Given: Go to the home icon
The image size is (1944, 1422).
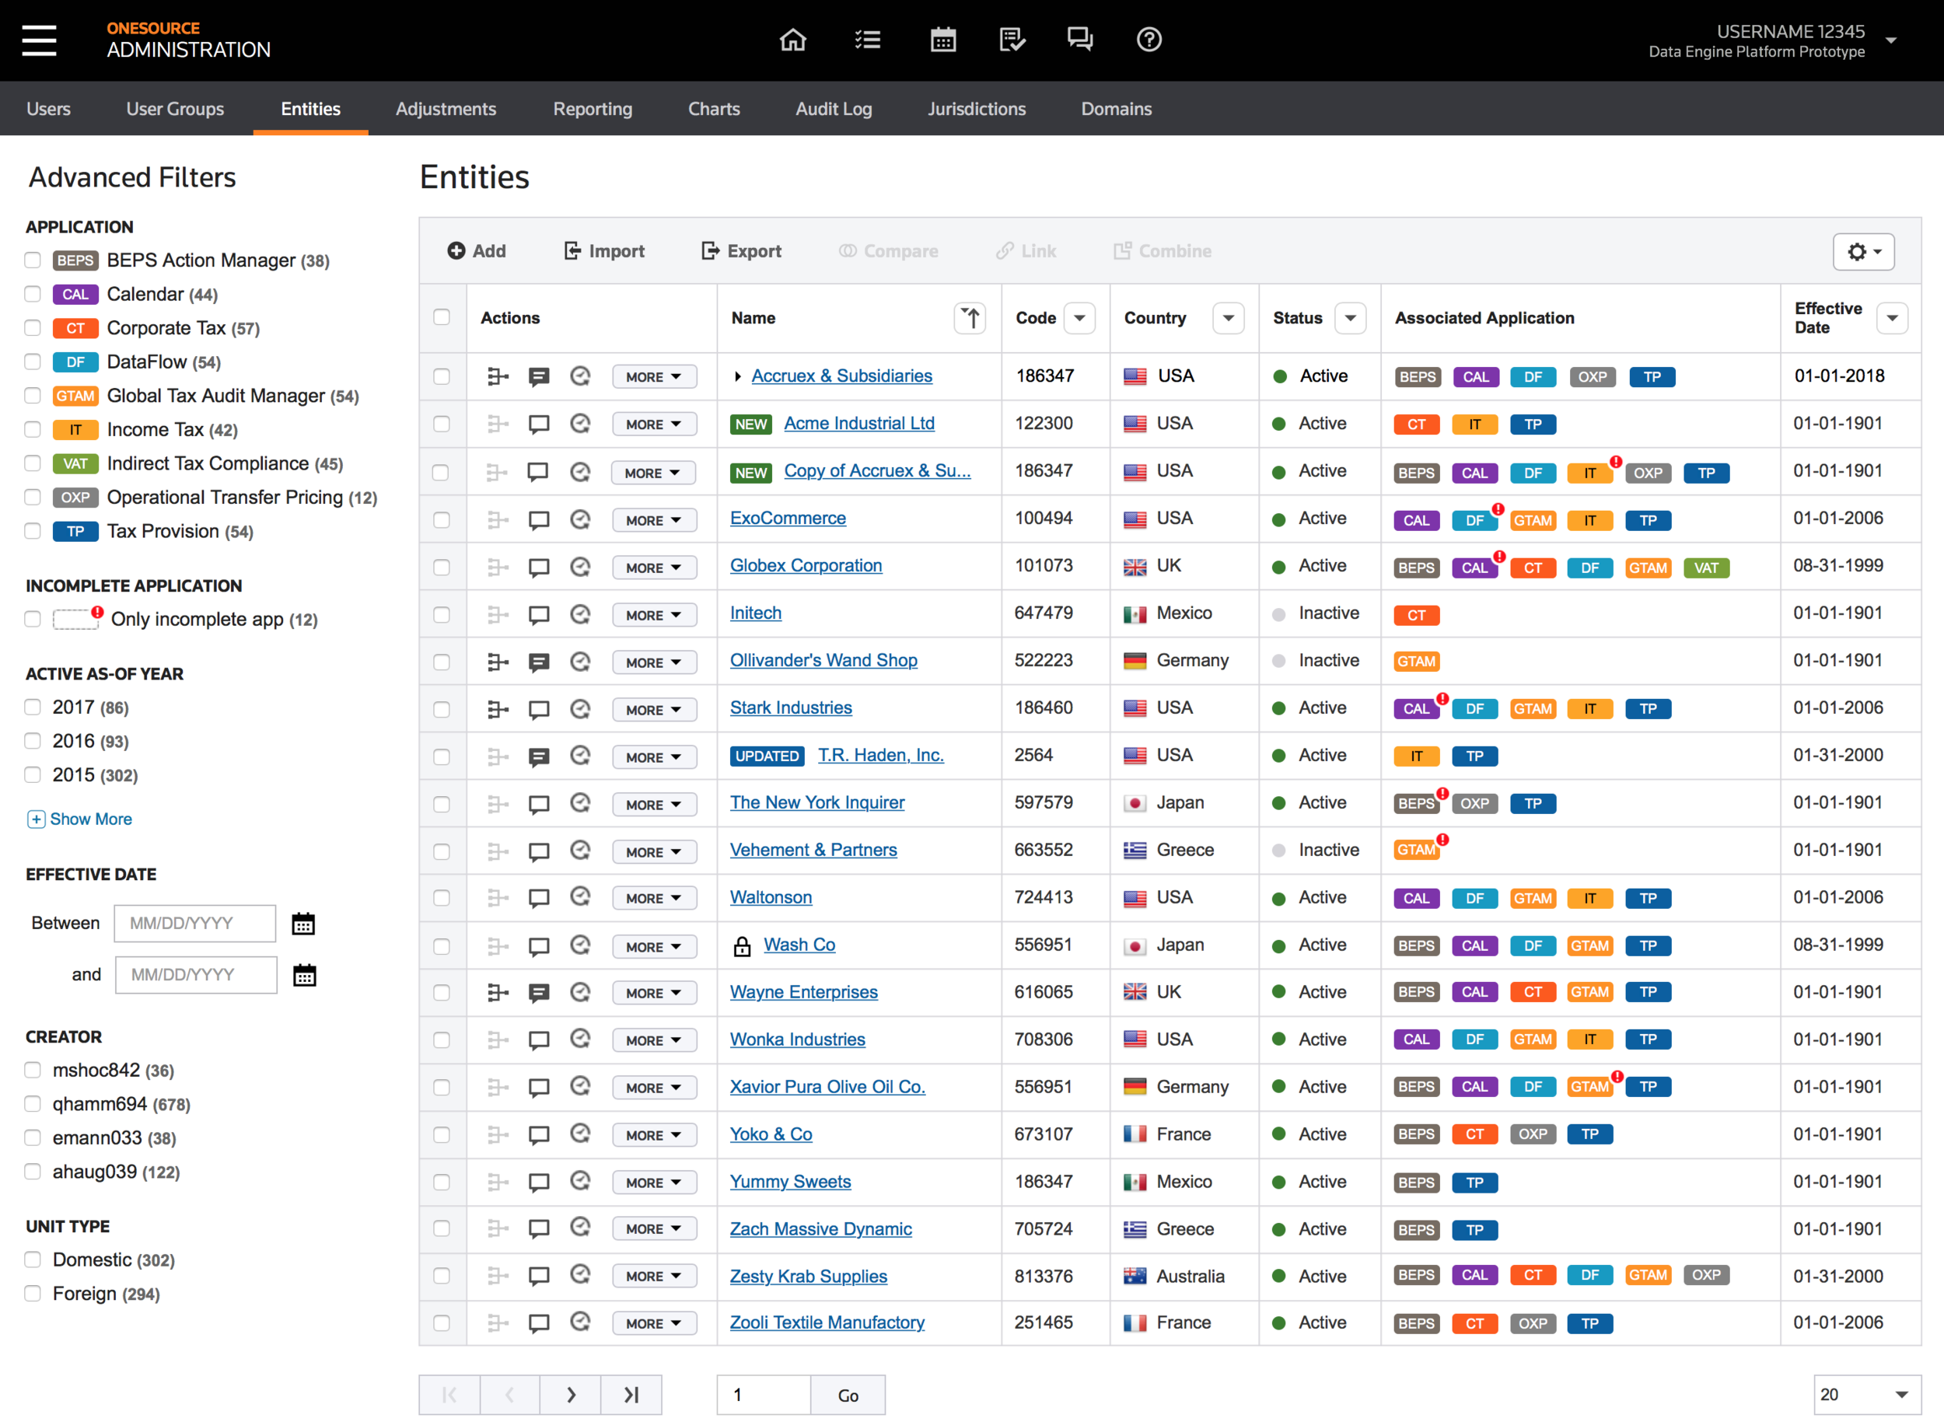Looking at the screenshot, I should (x=793, y=40).
